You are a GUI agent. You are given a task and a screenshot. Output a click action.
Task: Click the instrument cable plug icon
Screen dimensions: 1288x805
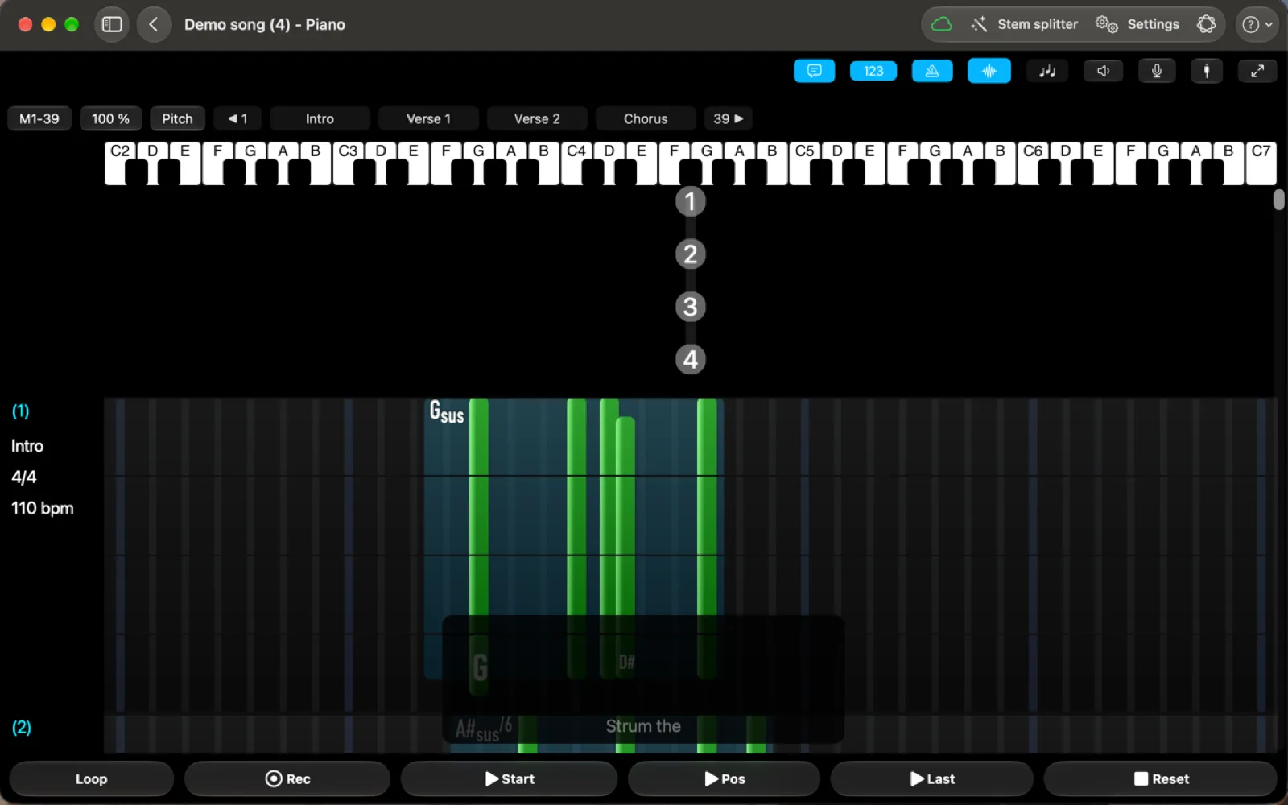pyautogui.click(x=1206, y=71)
